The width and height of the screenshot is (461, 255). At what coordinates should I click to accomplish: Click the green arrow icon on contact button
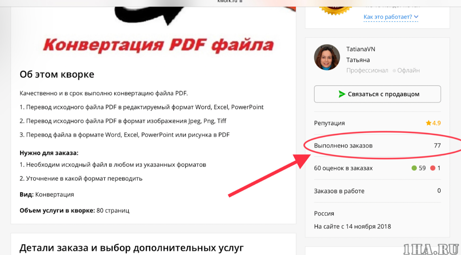pyautogui.click(x=342, y=94)
